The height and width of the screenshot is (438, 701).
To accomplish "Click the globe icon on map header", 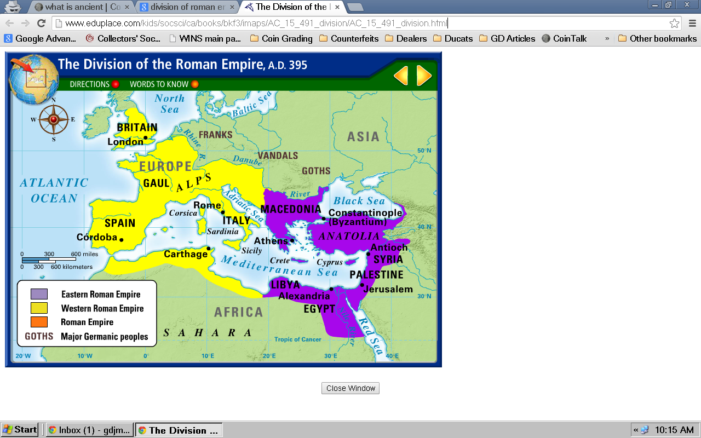I will pyautogui.click(x=33, y=79).
